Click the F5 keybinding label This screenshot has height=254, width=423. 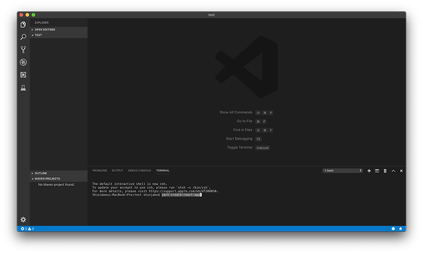click(258, 139)
